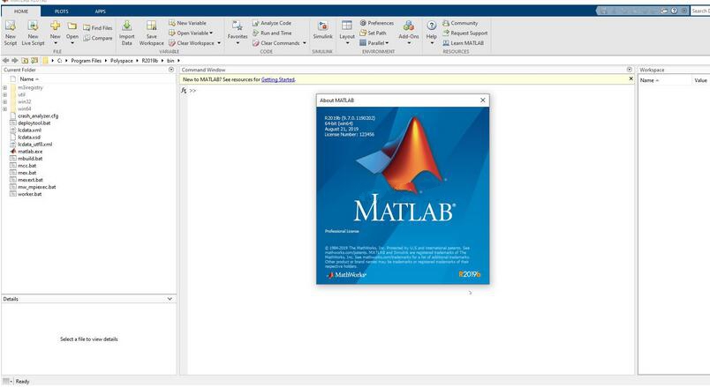
Task: Open the Clear Workspace dropdown arrow
Action: pyautogui.click(x=219, y=43)
